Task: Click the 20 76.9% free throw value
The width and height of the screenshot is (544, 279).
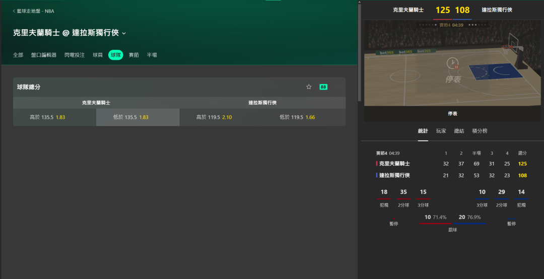Action: click(x=469, y=217)
